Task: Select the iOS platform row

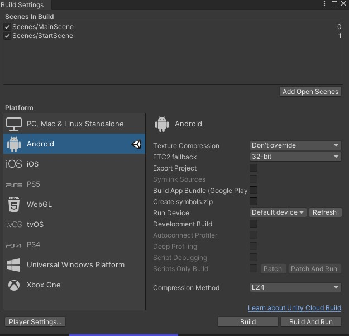Action: (x=74, y=164)
